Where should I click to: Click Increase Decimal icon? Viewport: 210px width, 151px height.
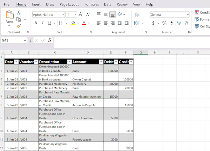click(179, 23)
